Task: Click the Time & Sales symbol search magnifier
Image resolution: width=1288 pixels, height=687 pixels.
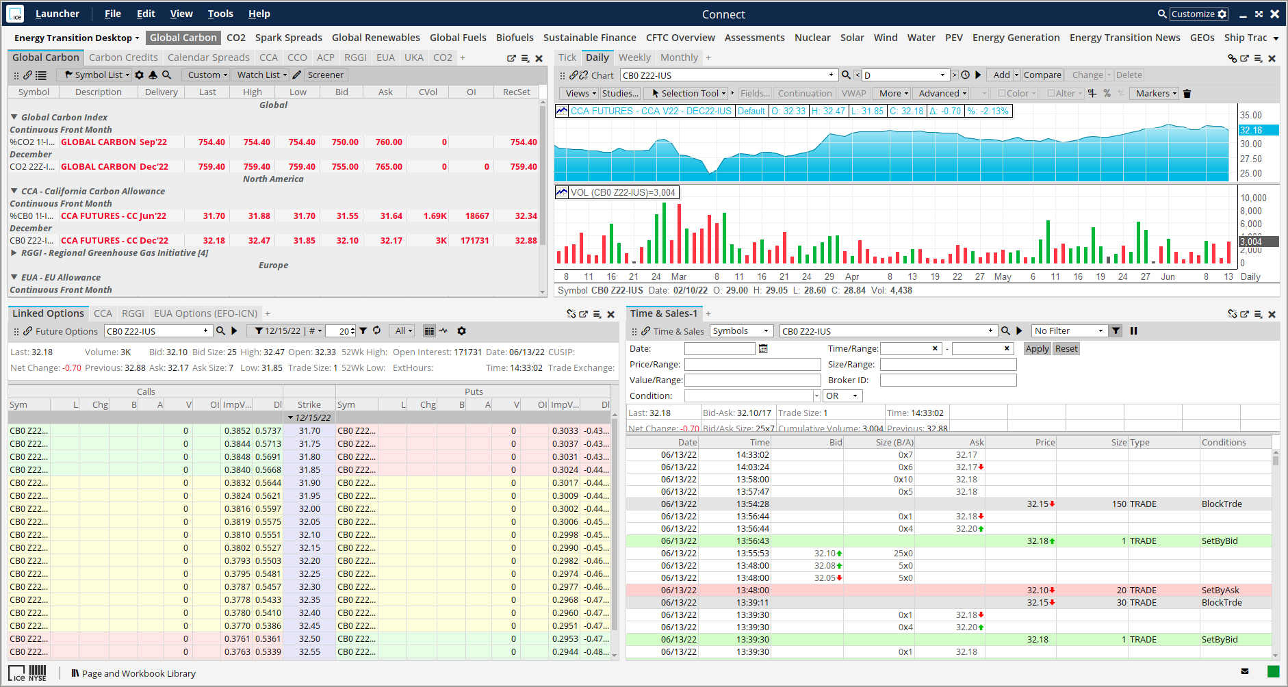Action: pos(1005,331)
